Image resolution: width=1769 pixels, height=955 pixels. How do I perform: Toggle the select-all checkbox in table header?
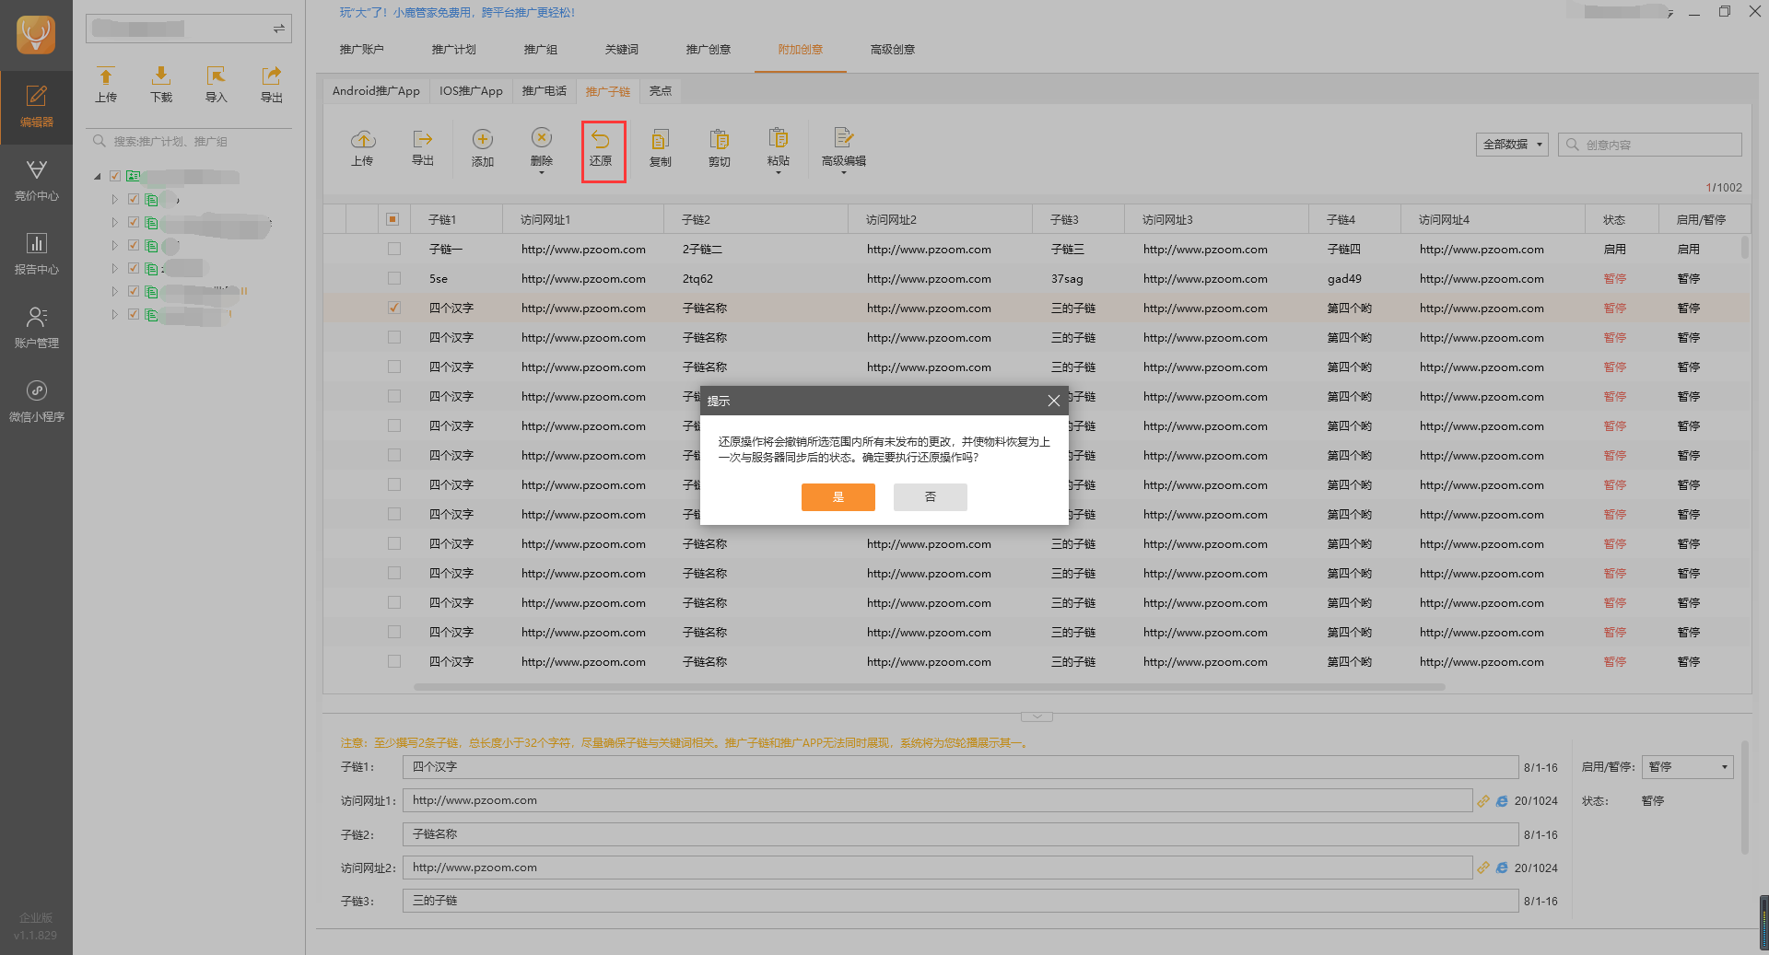[x=392, y=219]
